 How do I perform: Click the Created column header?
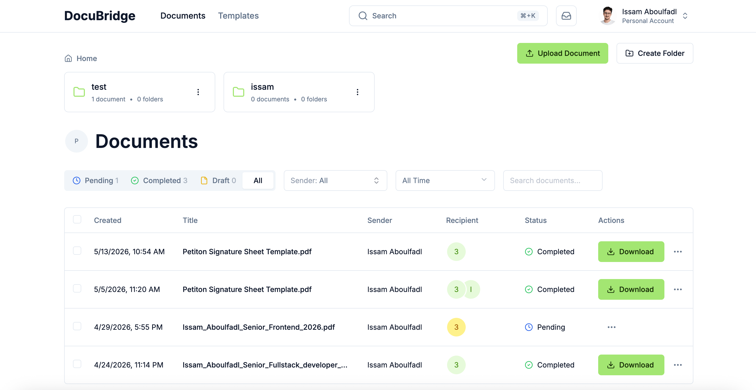coord(107,220)
